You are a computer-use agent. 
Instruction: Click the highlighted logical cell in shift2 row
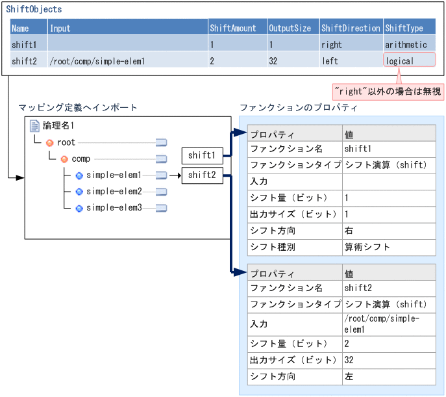[x=408, y=60]
